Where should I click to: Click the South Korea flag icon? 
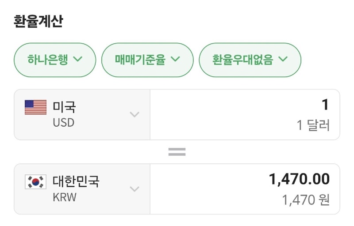35,182
